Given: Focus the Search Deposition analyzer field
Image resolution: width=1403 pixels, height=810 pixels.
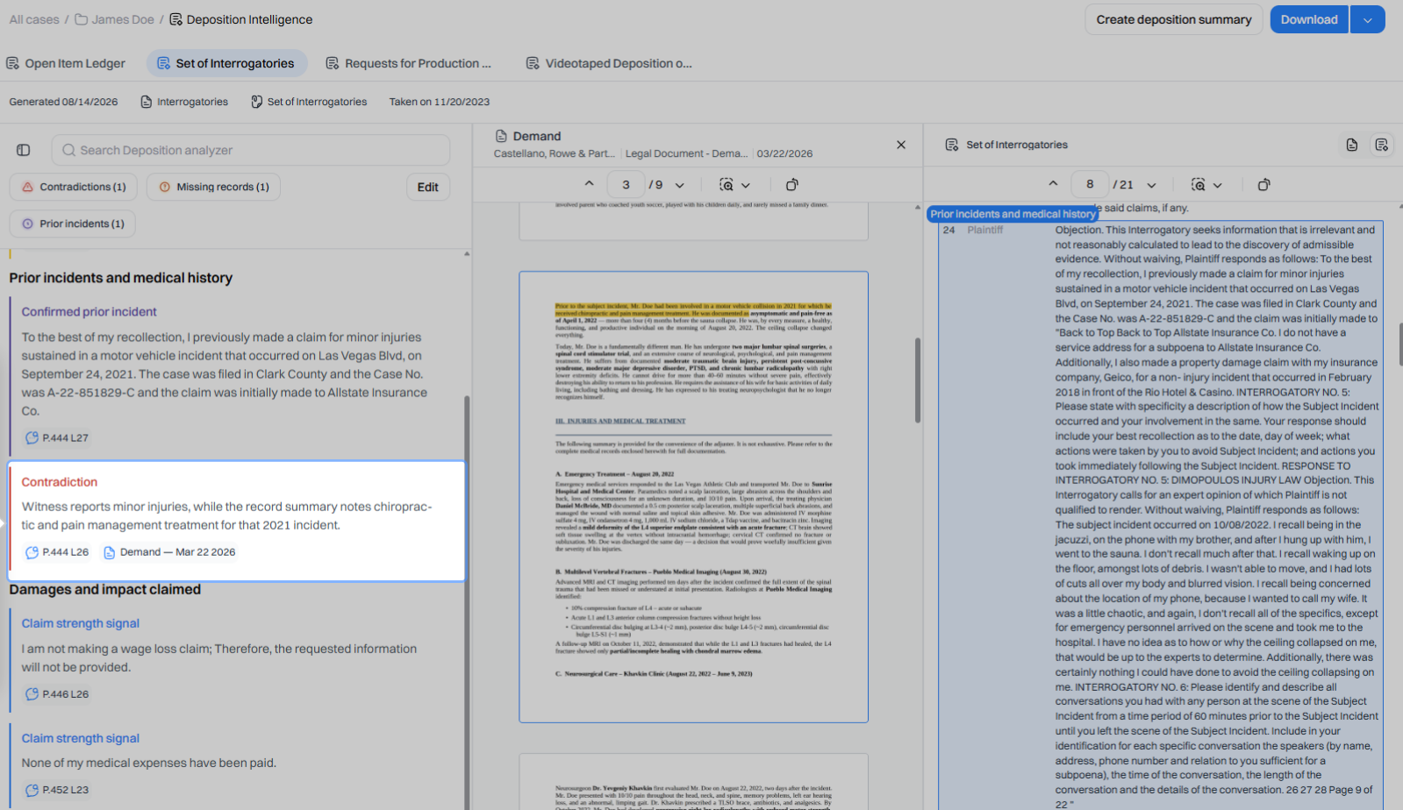Looking at the screenshot, I should (x=251, y=150).
